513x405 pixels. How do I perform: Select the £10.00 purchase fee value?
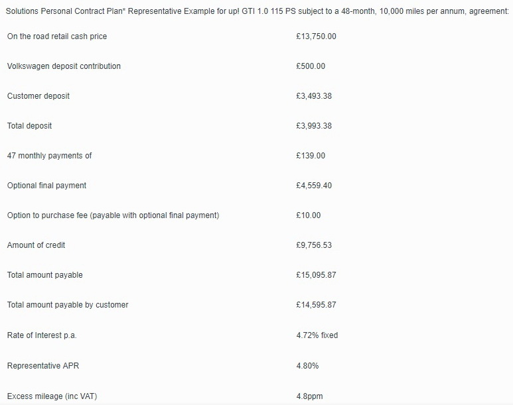(x=308, y=215)
